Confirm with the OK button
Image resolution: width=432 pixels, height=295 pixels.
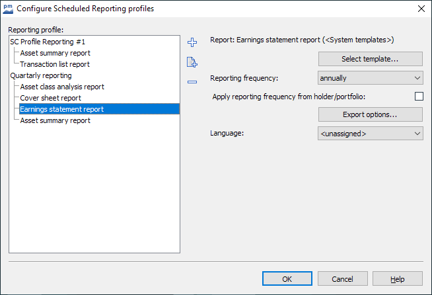click(287, 279)
